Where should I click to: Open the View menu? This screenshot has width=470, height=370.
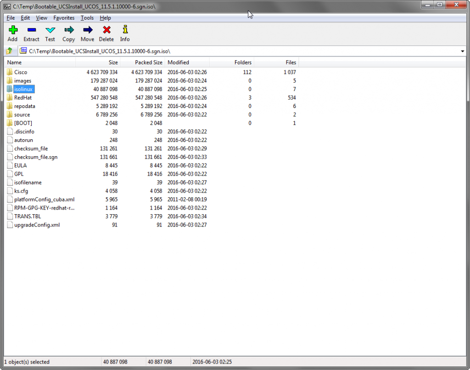pos(41,18)
